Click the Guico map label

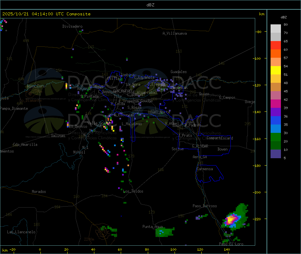[x=204, y=94]
